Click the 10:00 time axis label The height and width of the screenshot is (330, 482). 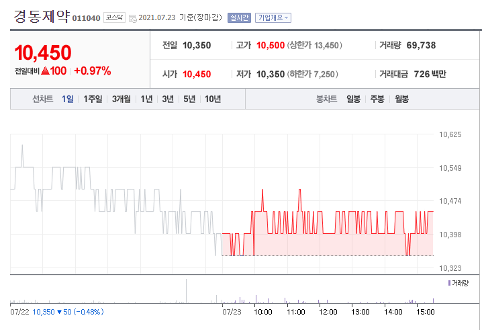[263, 312]
